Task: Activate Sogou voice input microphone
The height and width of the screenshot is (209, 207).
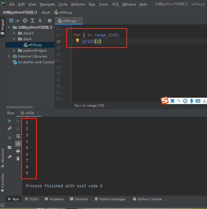Action: point(192,101)
